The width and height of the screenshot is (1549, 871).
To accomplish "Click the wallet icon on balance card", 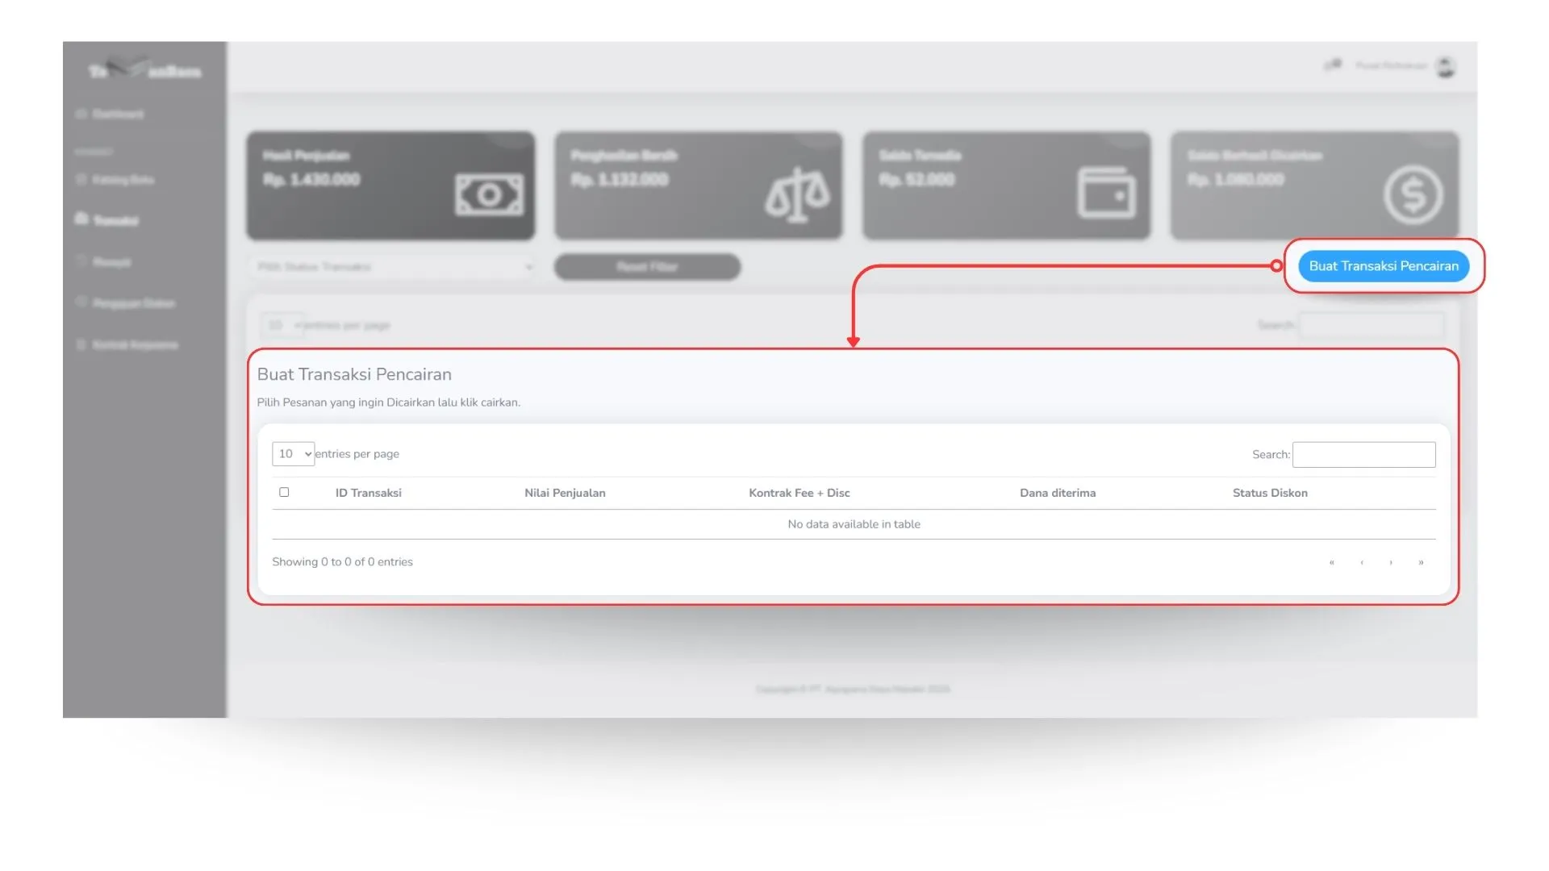I will (x=1106, y=193).
